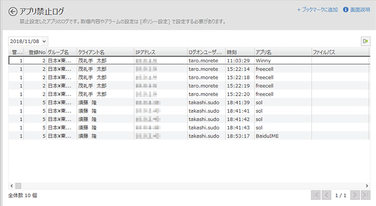The width and height of the screenshot is (376, 206).
Task: Click horizontal scrollbar left arrow
Action: (x=11, y=186)
